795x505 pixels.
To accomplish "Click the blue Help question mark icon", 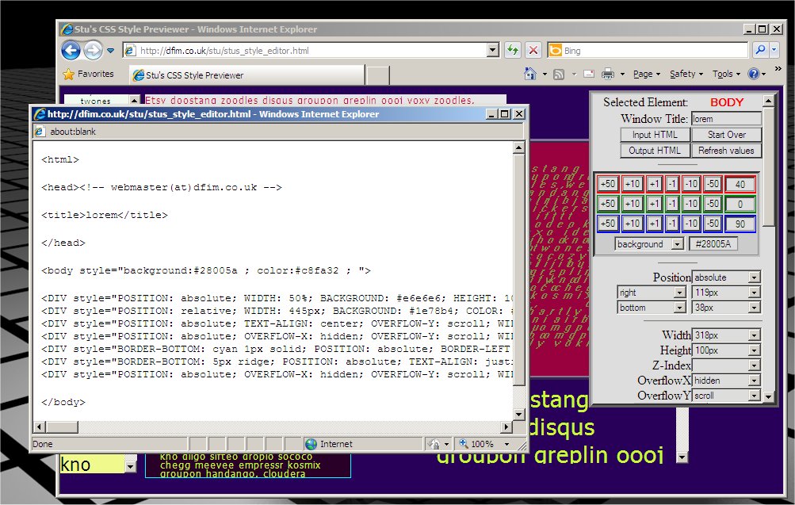I will pyautogui.click(x=753, y=74).
